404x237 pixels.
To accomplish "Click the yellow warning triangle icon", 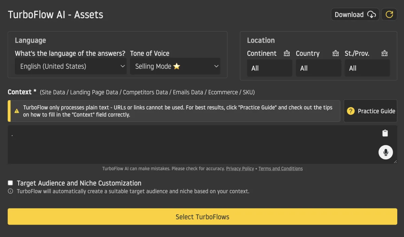I will (16, 111).
